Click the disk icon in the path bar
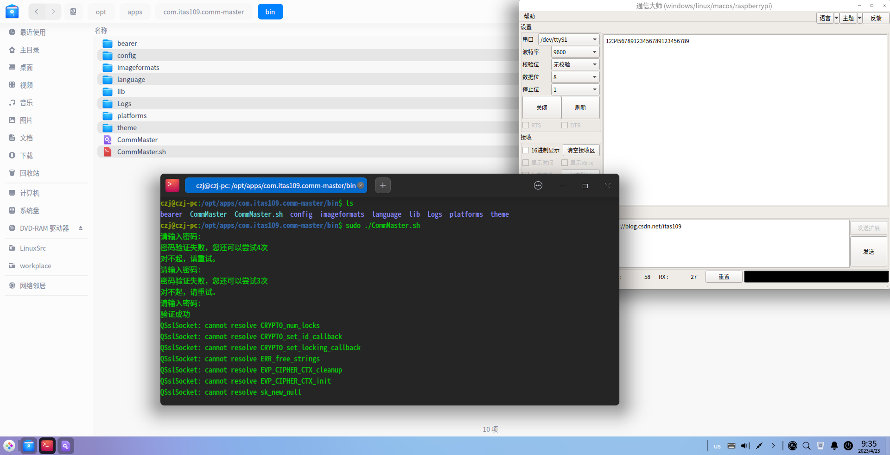 click(x=73, y=12)
